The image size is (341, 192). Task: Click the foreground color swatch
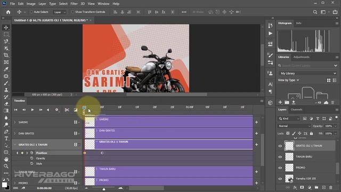click(x=4, y=185)
